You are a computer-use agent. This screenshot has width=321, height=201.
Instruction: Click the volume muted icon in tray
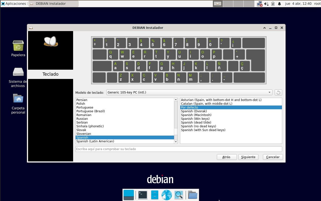click(x=266, y=4)
